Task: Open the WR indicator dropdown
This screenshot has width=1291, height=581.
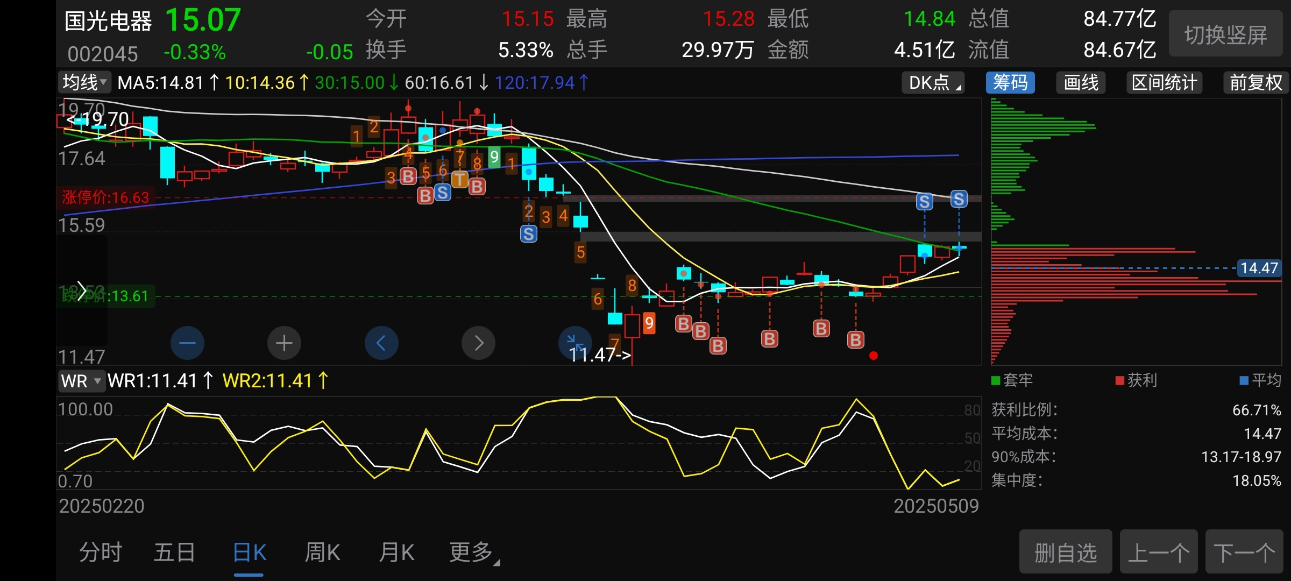Action: pyautogui.click(x=81, y=381)
